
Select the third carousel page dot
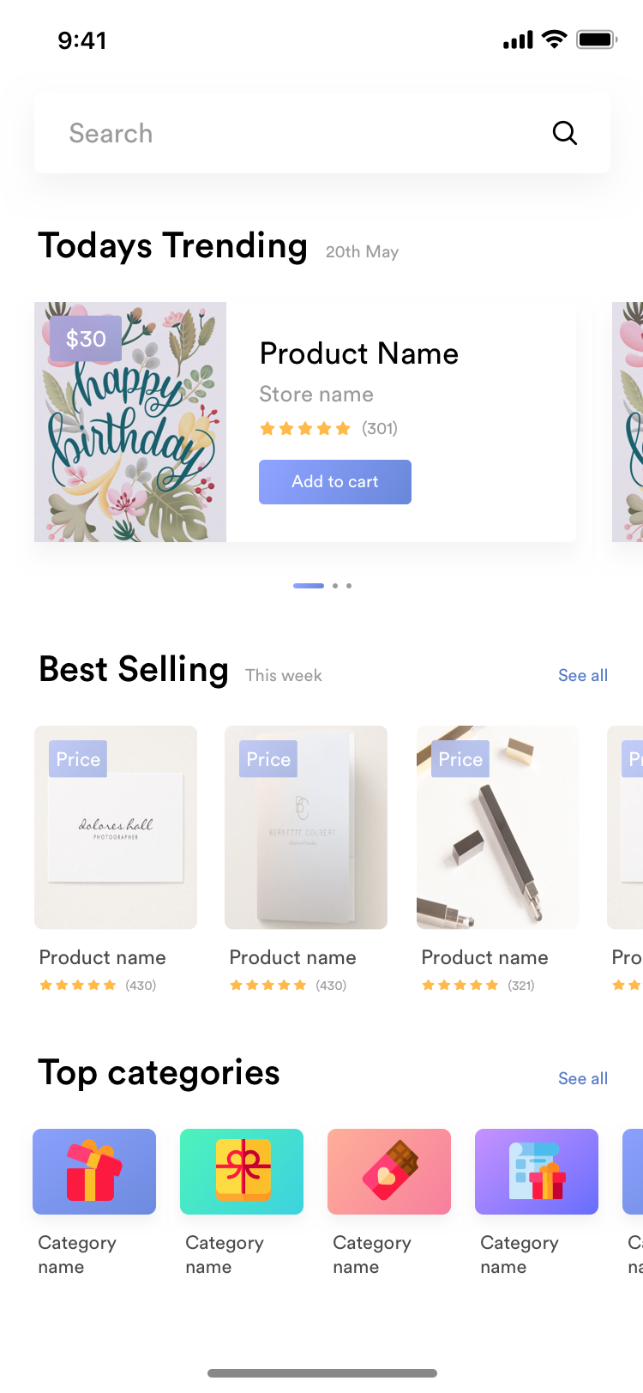pos(348,586)
